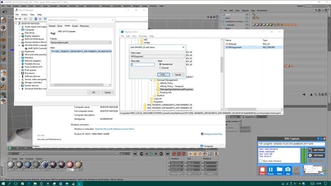Screen dimensions: 331x186
Task: Step to the next frame in Cinema 4D
Action: 156,154
